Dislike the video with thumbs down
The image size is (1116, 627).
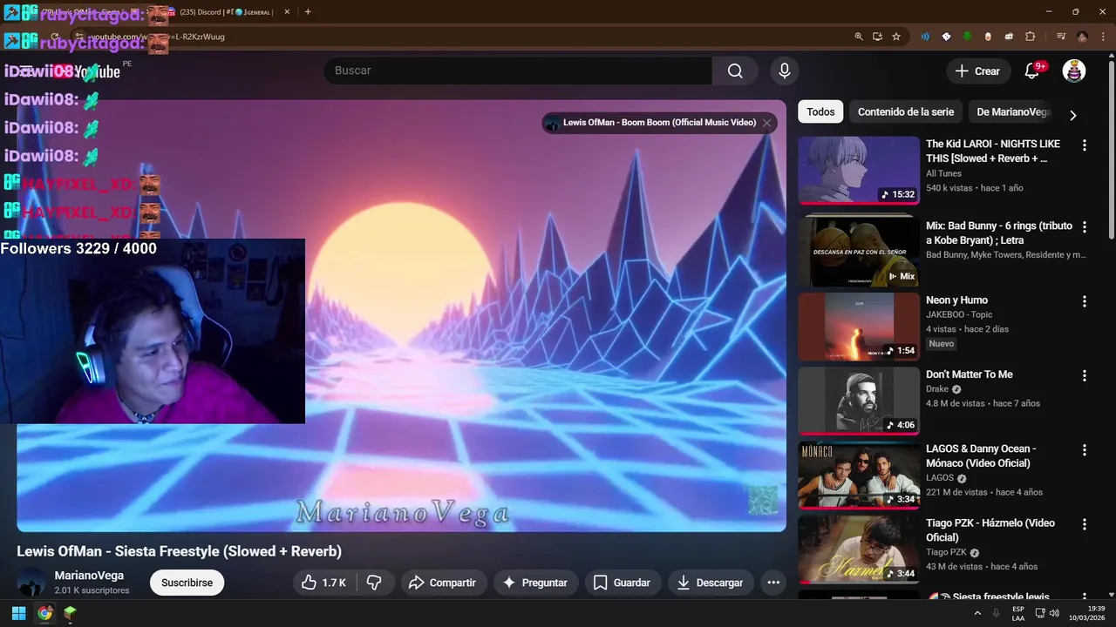(x=375, y=583)
